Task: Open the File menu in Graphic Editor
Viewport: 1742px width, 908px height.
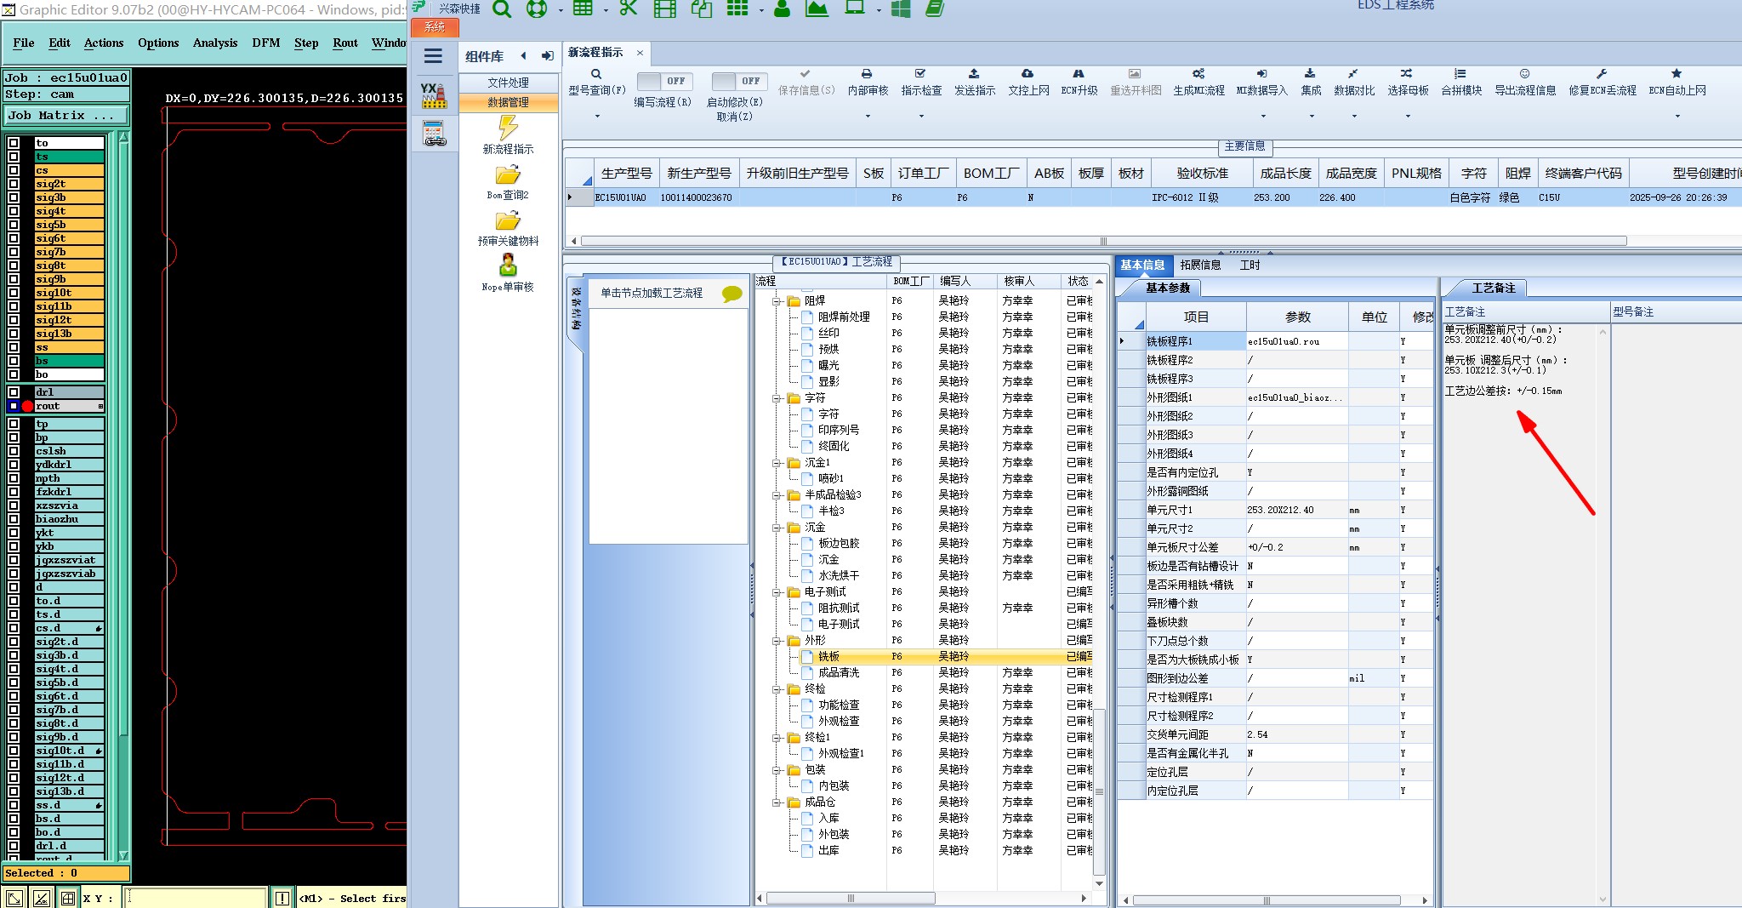Action: coord(24,43)
